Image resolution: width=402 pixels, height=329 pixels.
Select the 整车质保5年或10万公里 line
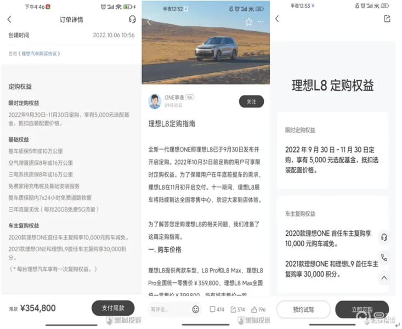click(36, 151)
